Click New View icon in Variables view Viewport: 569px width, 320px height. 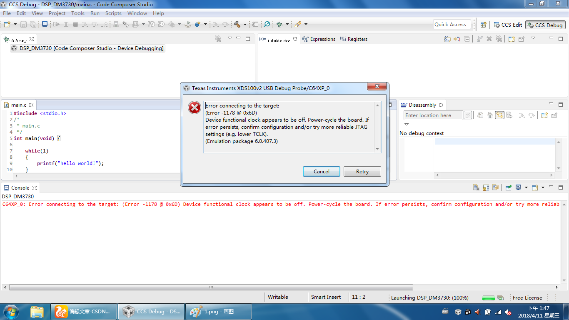[x=511, y=39]
